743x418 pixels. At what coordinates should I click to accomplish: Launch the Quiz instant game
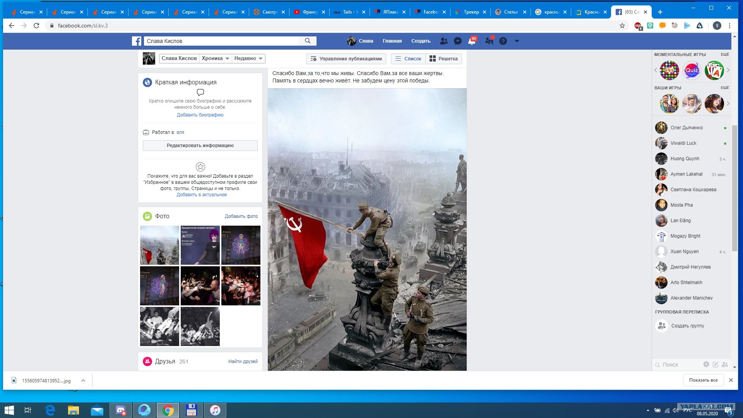coord(692,70)
